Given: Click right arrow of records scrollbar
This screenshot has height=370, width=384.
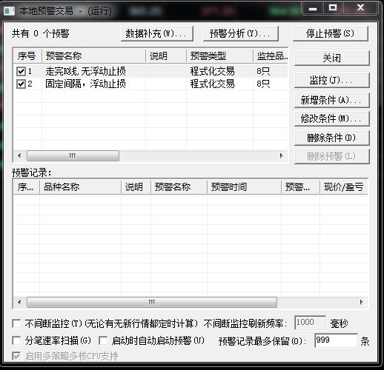Looking at the screenshot, I should [x=362, y=302].
